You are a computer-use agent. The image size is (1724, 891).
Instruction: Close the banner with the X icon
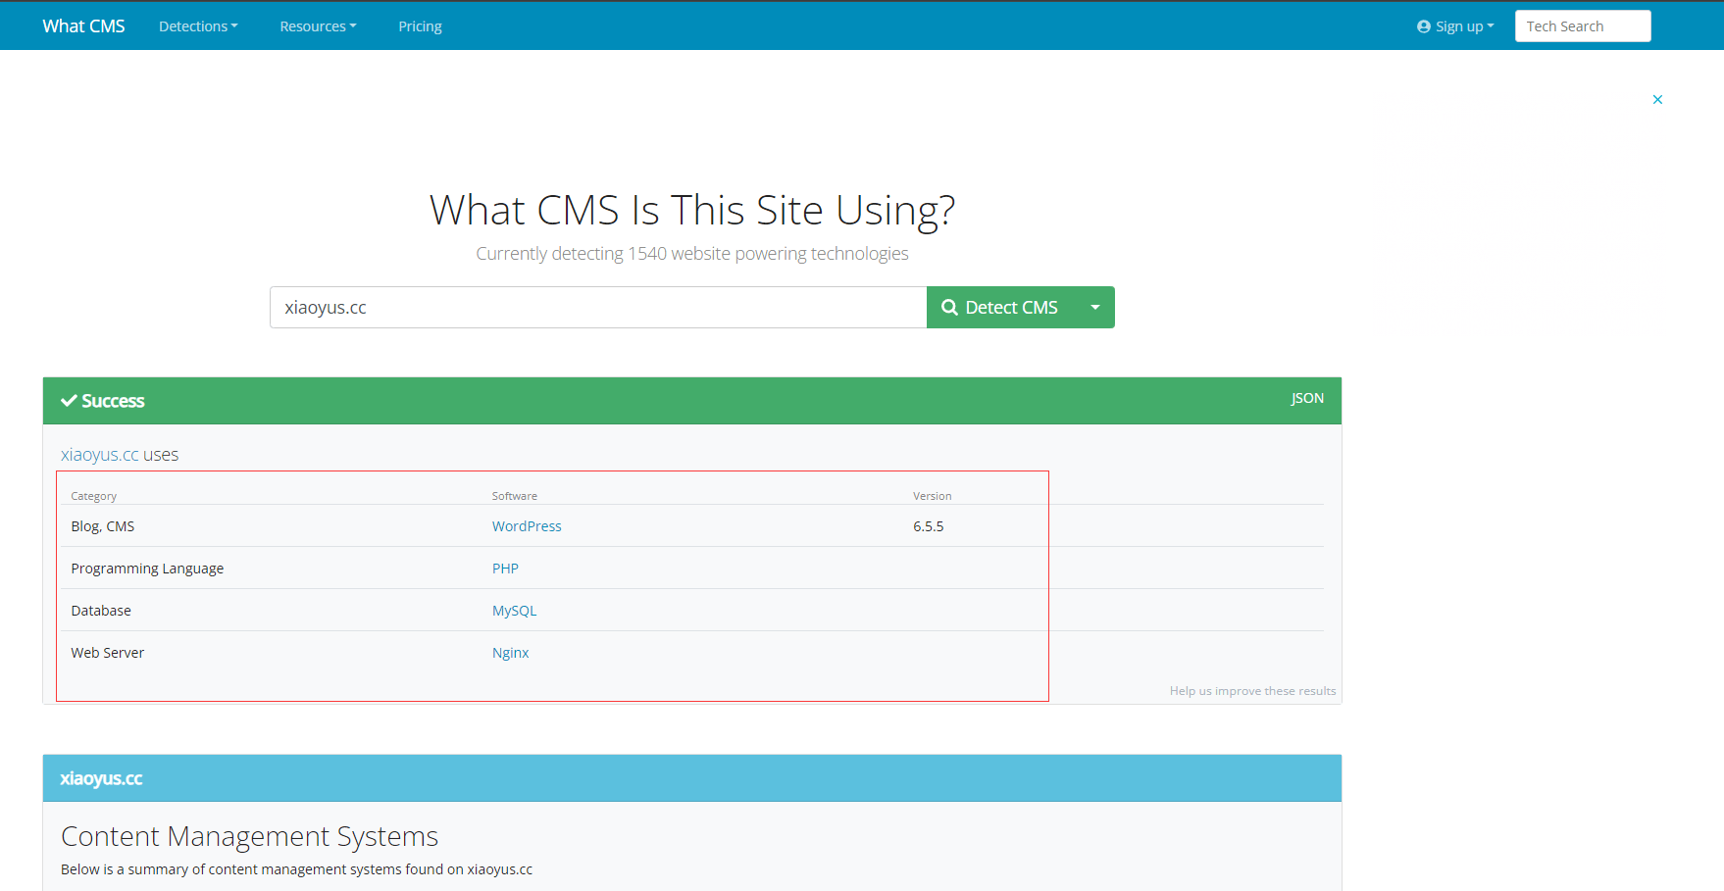1657,99
